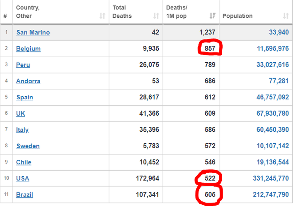Select Brazil total deaths 107,341
The height and width of the screenshot is (206, 294).
tap(147, 195)
